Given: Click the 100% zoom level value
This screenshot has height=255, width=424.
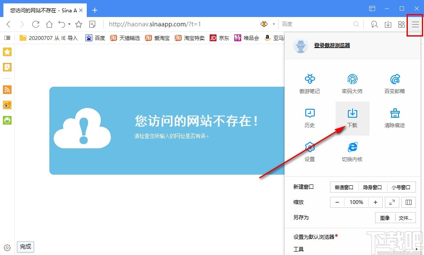Looking at the screenshot, I should tap(356, 202).
